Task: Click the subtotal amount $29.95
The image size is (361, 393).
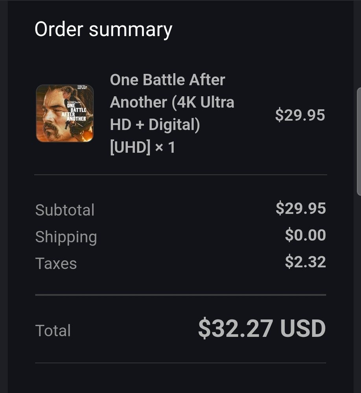Action: tap(300, 208)
